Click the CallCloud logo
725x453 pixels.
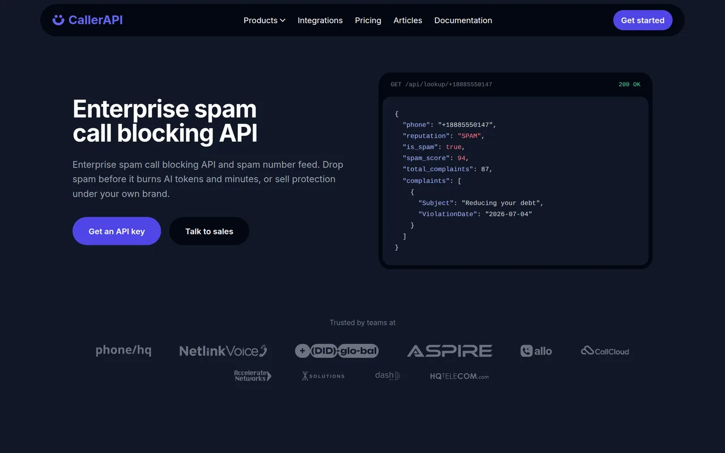pos(605,351)
